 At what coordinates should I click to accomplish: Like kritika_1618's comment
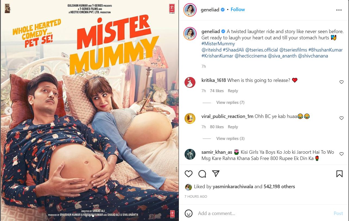(342, 82)
